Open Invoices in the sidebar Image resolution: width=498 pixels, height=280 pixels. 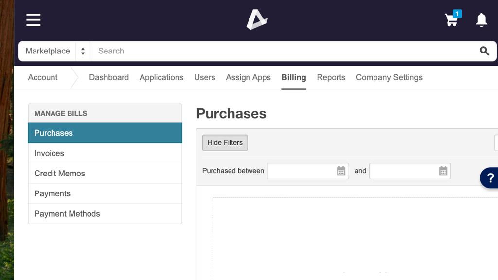[x=105, y=153]
